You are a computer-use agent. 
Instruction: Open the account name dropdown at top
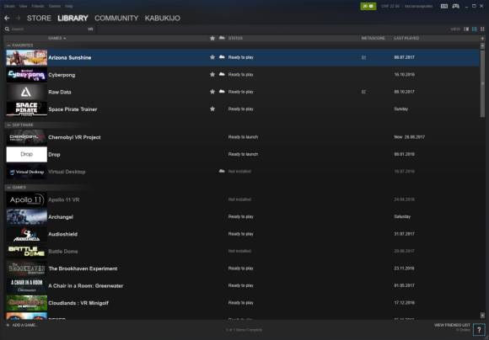click(418, 6)
